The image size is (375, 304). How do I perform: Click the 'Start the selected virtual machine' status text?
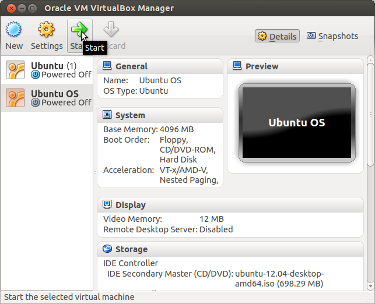pyautogui.click(x=69, y=297)
